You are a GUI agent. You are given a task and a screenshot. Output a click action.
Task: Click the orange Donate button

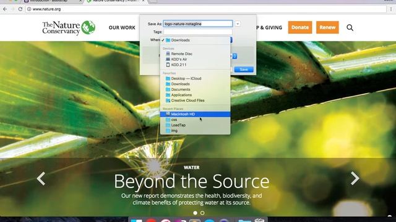point(300,27)
